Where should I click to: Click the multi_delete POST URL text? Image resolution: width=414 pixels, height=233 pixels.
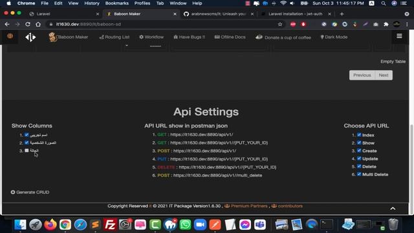[217, 175]
